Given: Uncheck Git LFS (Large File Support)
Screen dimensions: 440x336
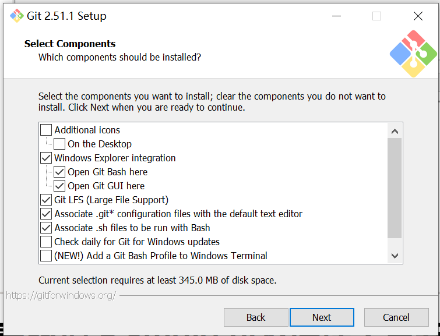Looking at the screenshot, I should pyautogui.click(x=46, y=200).
